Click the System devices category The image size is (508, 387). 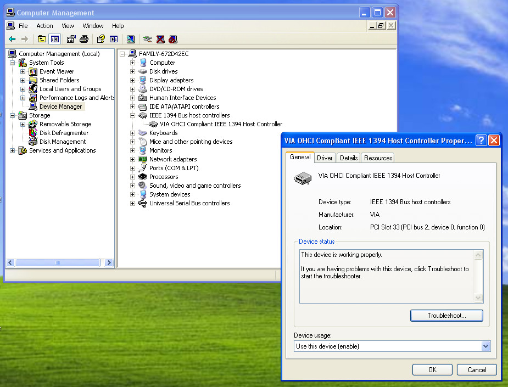[x=170, y=194]
